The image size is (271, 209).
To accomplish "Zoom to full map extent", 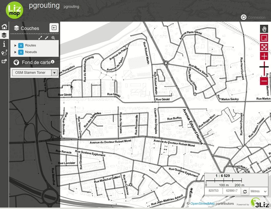I will tap(264, 47).
